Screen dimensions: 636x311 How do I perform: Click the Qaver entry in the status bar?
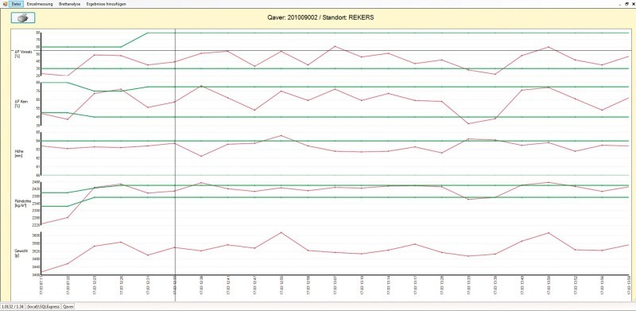coord(68,307)
